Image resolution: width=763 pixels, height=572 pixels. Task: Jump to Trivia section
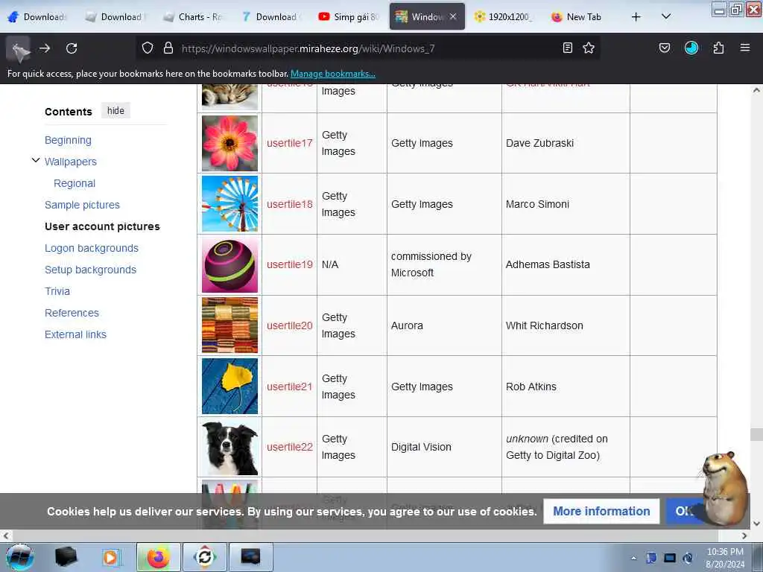(57, 291)
